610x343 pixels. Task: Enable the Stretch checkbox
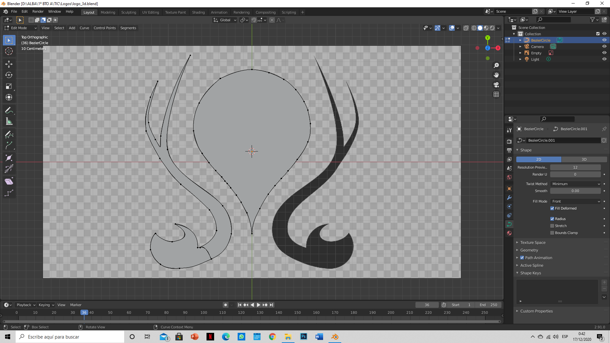(x=552, y=226)
